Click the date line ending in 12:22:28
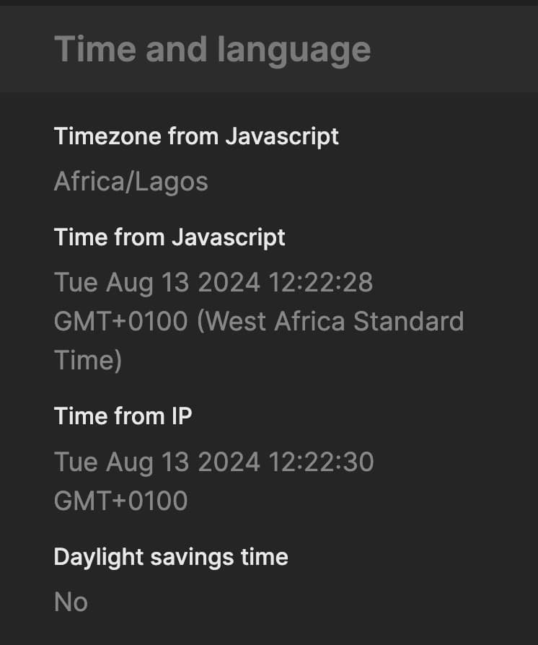Image resolution: width=538 pixels, height=645 pixels. pyautogui.click(x=213, y=283)
